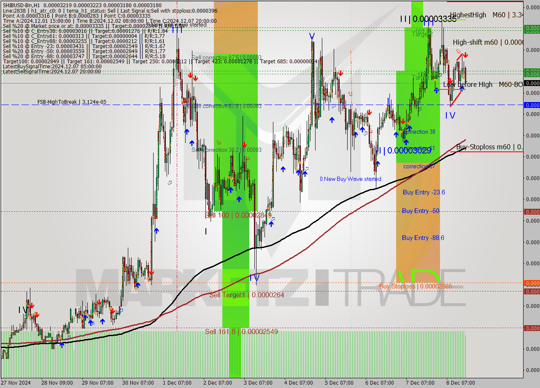Click the 'Sell 100 | 0.00002849' label
This screenshot has width=540, height=388.
pyautogui.click(x=238, y=215)
